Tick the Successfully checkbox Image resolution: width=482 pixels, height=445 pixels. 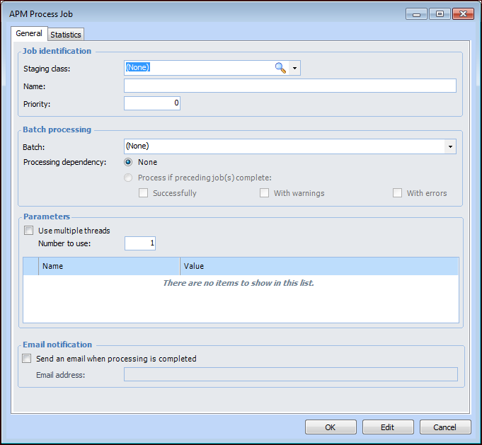pyautogui.click(x=143, y=193)
